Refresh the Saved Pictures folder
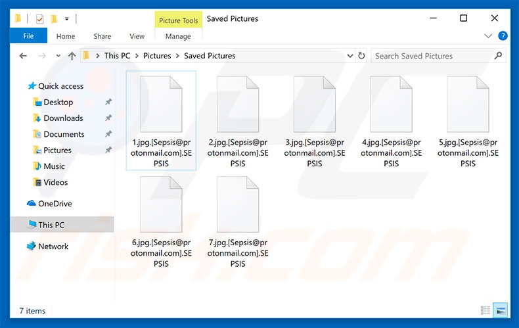 click(x=361, y=56)
